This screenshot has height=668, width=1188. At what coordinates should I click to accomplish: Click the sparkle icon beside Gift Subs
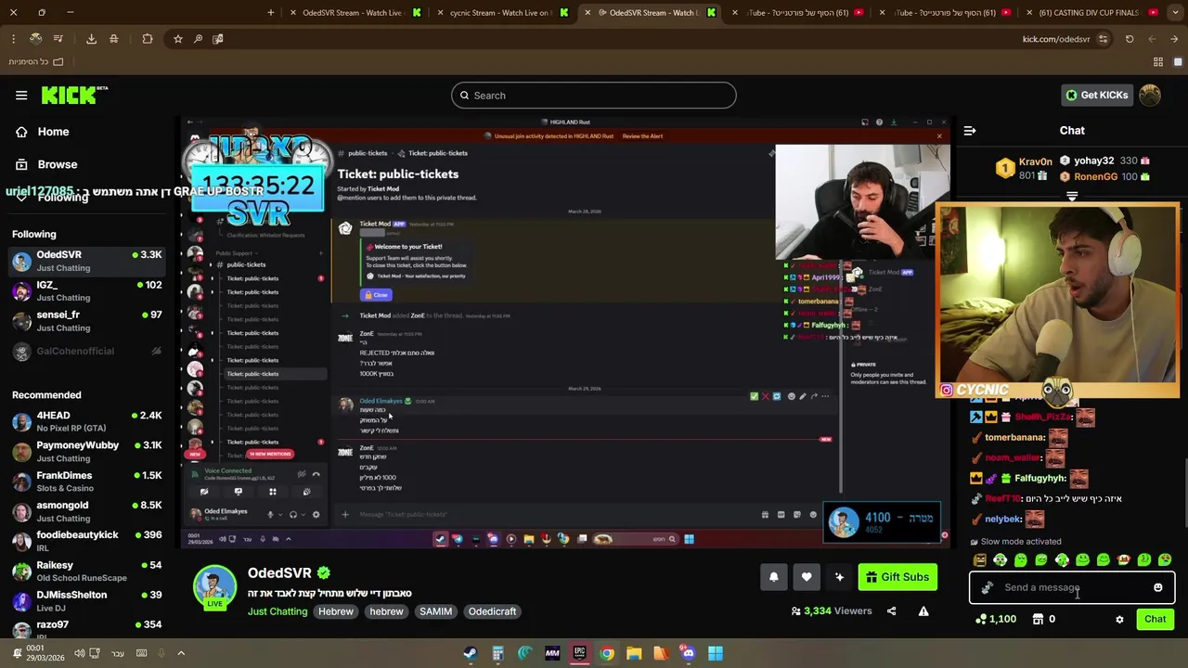pyautogui.click(x=839, y=577)
